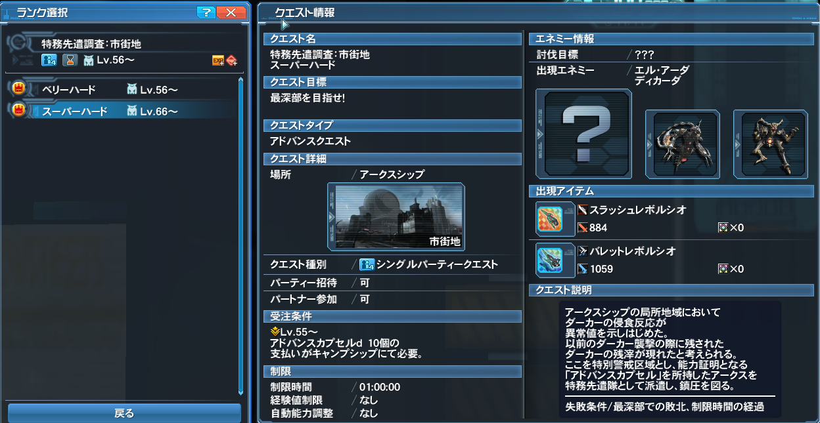Click the arrow on the unknown enemy panel

(x=539, y=134)
